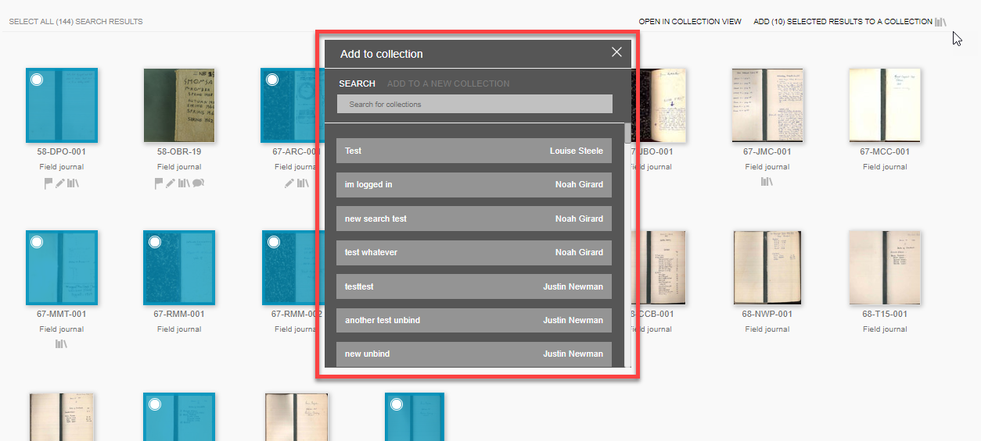Deselect the 58-DPO-001 selection circle
This screenshot has width=981, height=441.
click(x=37, y=80)
